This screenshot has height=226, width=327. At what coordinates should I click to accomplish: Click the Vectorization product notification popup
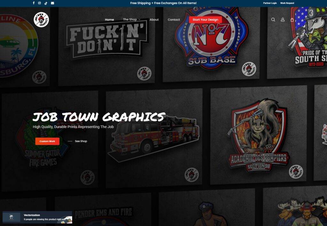point(37,217)
